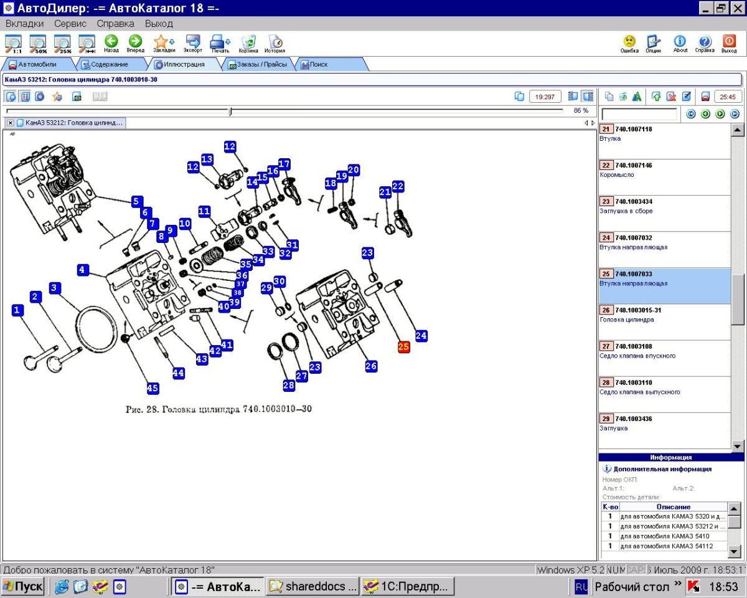Click the Описание table scrollbar down arrow
This screenshot has height=598, width=747.
click(x=735, y=551)
